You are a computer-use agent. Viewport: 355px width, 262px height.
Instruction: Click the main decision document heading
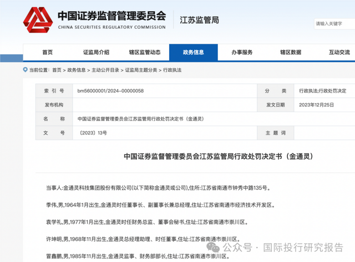pyautogui.click(x=219, y=157)
